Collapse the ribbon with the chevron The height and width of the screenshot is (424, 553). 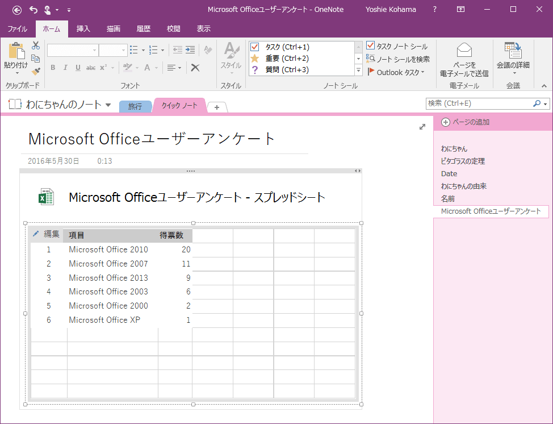[x=544, y=86]
